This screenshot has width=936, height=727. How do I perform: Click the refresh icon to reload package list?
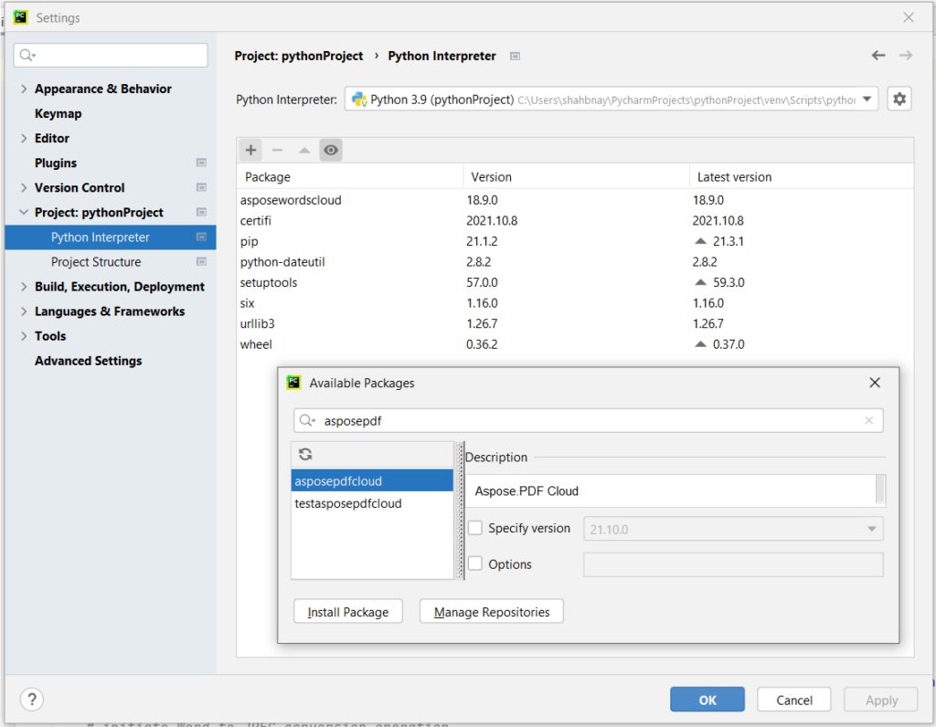[x=305, y=454]
